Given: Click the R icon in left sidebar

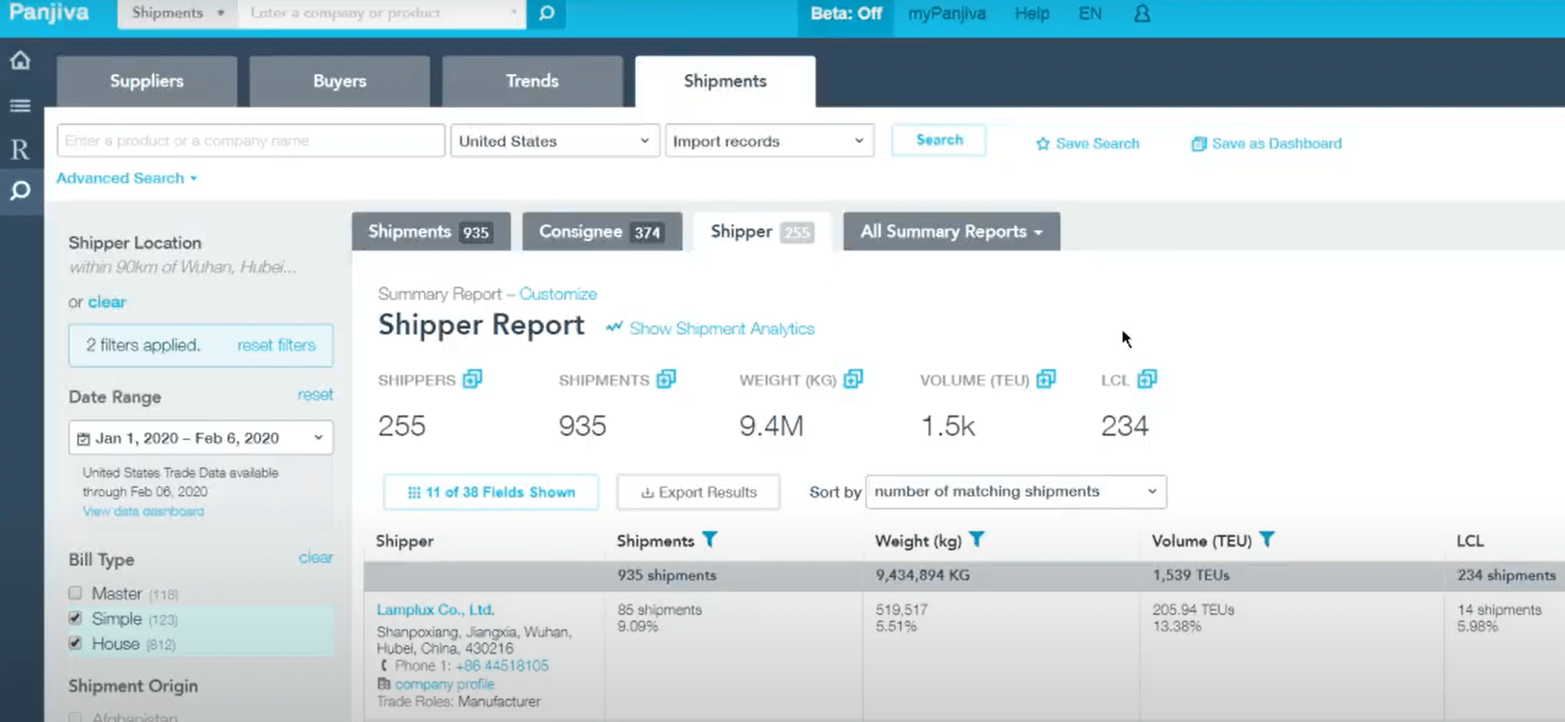Looking at the screenshot, I should (20, 149).
